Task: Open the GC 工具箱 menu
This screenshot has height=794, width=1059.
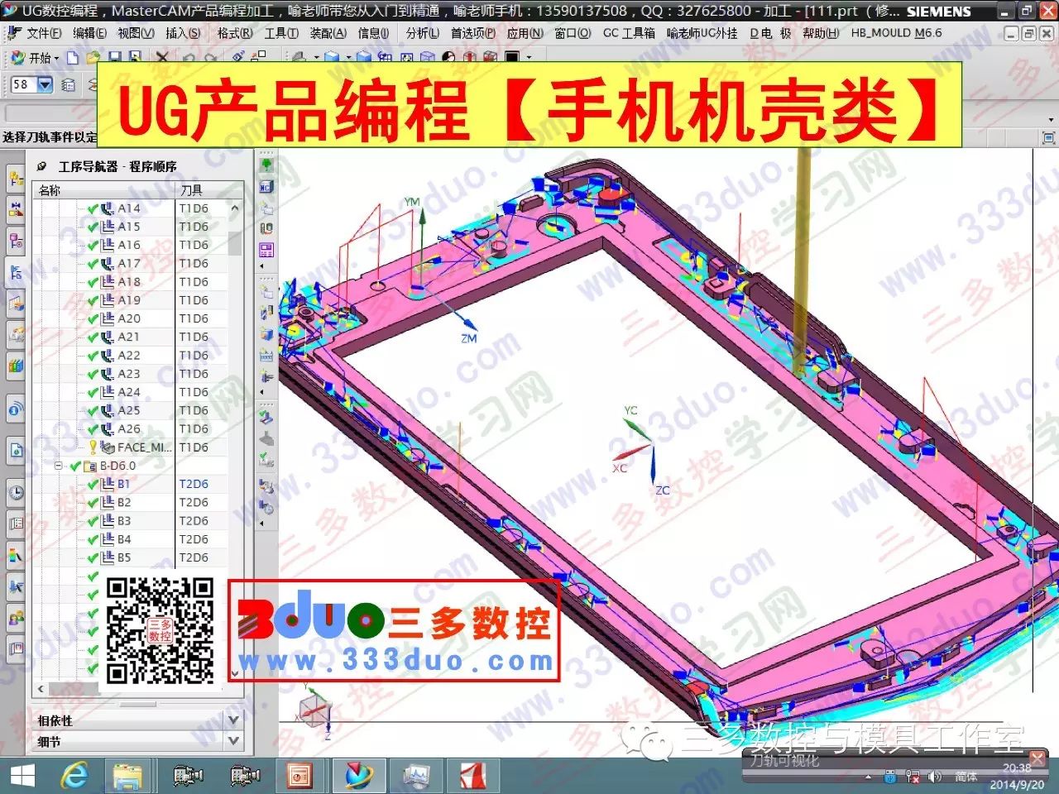Action: (629, 33)
